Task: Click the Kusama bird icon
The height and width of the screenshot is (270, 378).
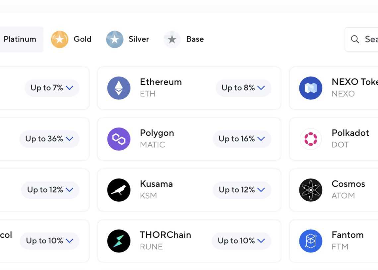Action: (x=119, y=190)
